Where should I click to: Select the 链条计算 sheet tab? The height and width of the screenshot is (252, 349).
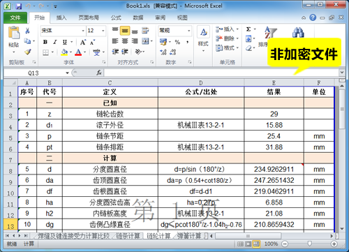tap(128, 236)
